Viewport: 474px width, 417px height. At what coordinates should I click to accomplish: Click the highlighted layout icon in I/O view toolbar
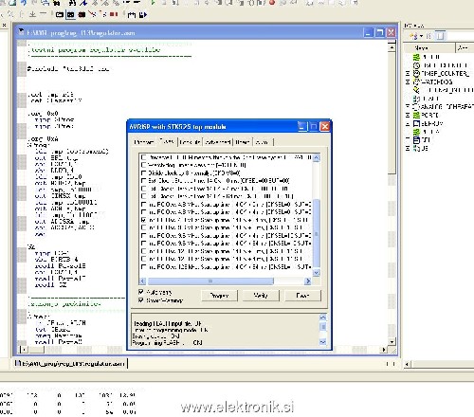coord(440,36)
